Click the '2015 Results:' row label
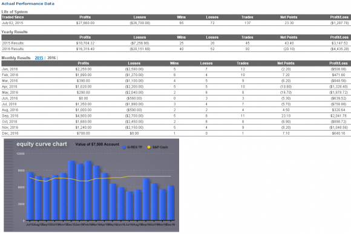This screenshot has width=351, height=234. [13, 43]
